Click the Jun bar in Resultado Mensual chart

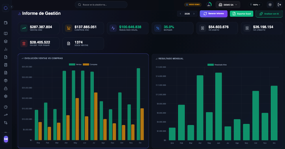pos(218,106)
